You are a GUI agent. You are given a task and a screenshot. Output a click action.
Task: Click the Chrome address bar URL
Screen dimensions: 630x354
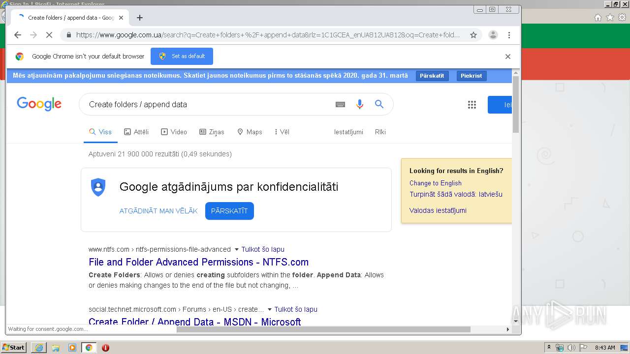[x=268, y=35]
